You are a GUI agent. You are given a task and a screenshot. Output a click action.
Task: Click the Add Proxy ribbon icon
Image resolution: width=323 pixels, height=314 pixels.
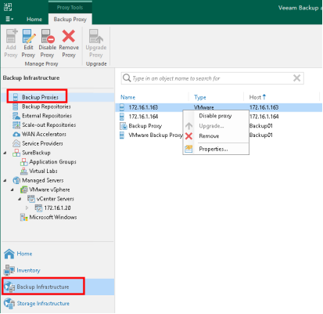point(11,36)
